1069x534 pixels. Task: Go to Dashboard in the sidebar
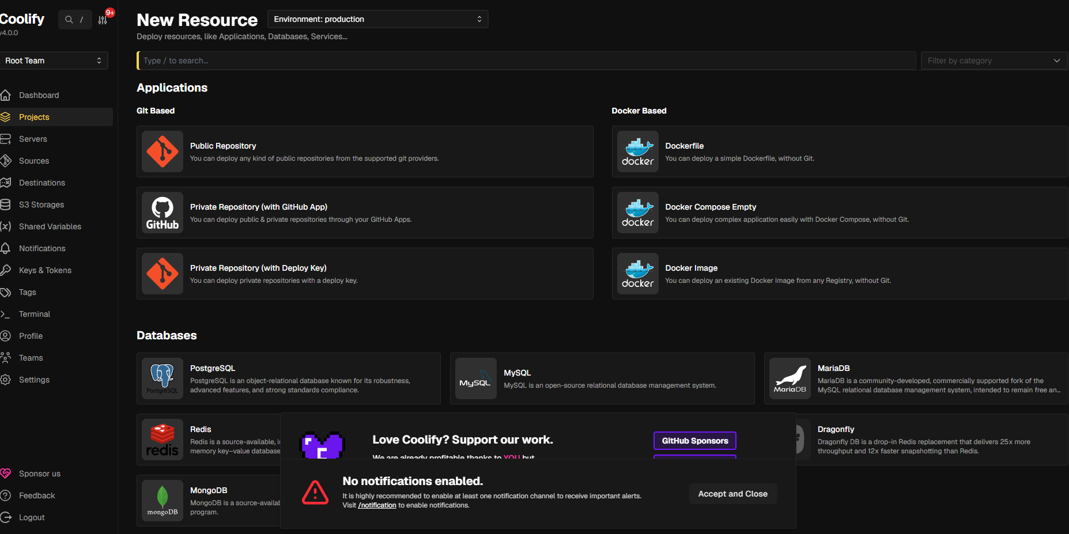point(39,95)
